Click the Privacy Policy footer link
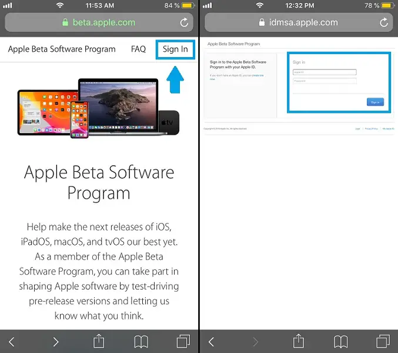This screenshot has height=353, width=398. pos(372,128)
